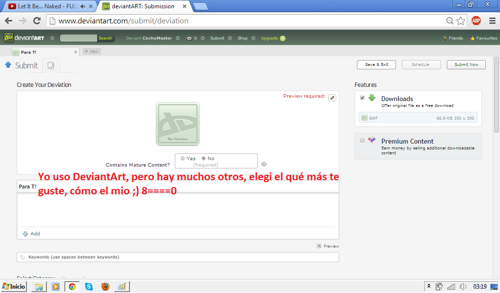Click the pencil edit preview icon
This screenshot has width=500, height=293.
click(332, 98)
